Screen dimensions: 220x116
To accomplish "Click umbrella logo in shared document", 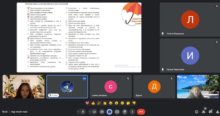I will [131, 14].
